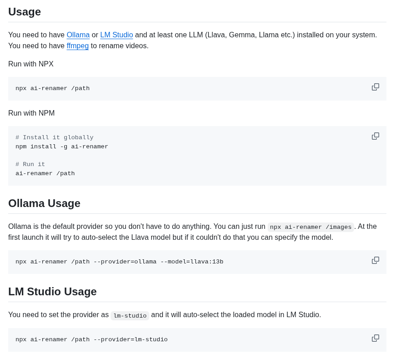Click 'npx ai-renamer /path' in NPX block

coord(52,88)
